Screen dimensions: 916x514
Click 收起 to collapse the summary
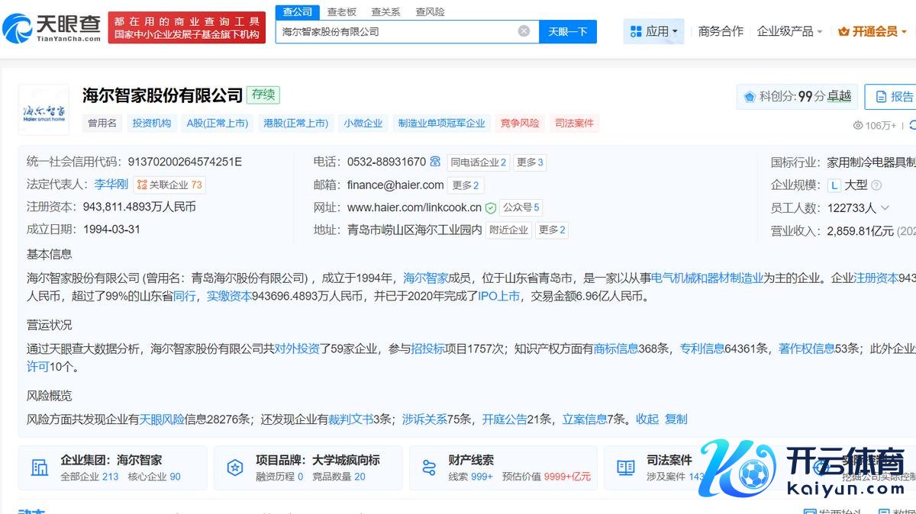pyautogui.click(x=647, y=419)
